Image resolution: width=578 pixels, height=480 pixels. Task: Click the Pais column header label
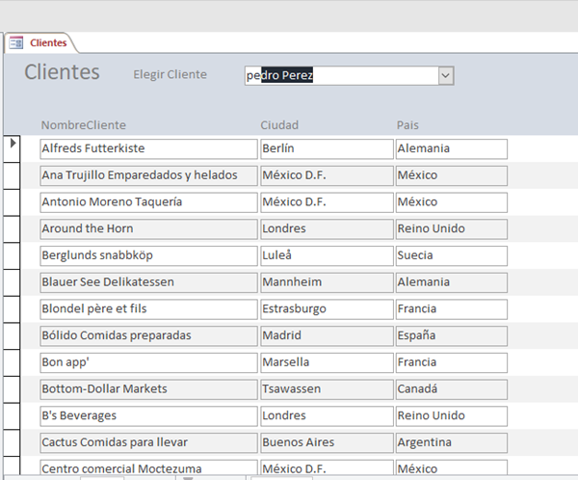click(407, 125)
